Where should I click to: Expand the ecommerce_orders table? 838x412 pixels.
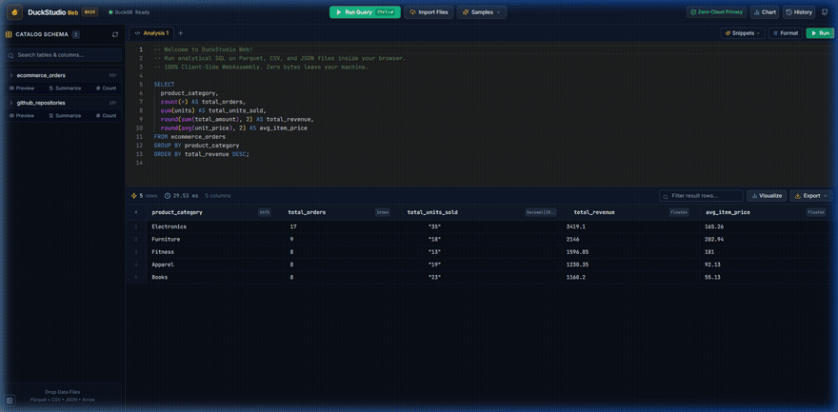pos(11,75)
